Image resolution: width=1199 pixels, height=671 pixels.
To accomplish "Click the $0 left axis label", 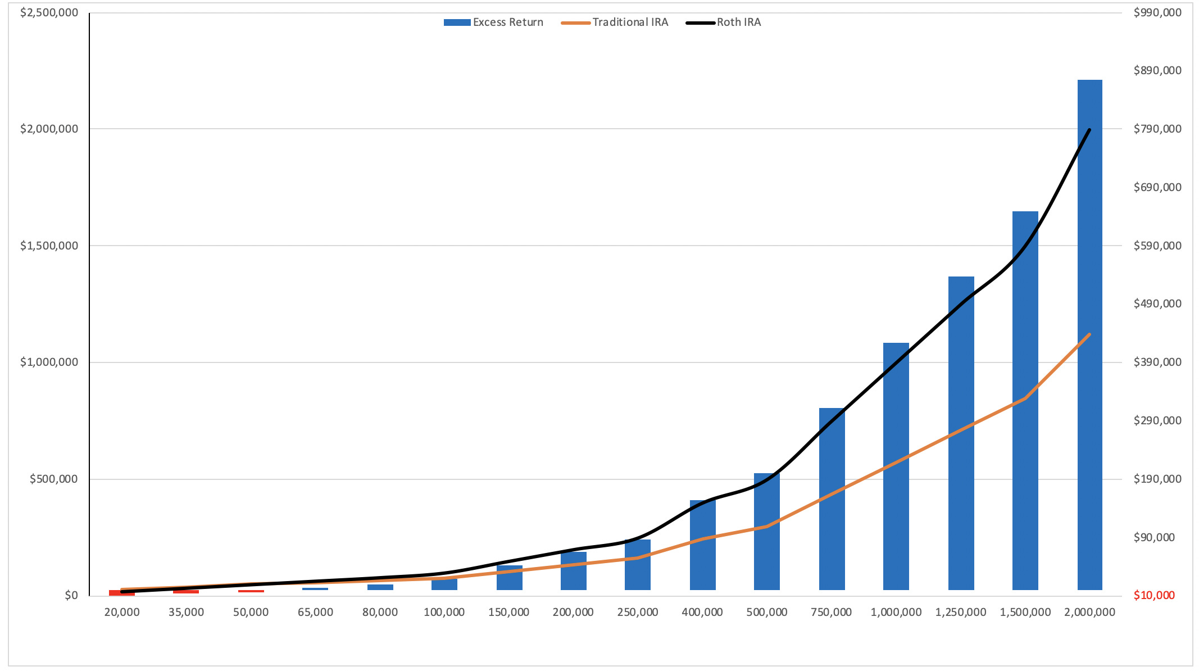I will coord(71,595).
